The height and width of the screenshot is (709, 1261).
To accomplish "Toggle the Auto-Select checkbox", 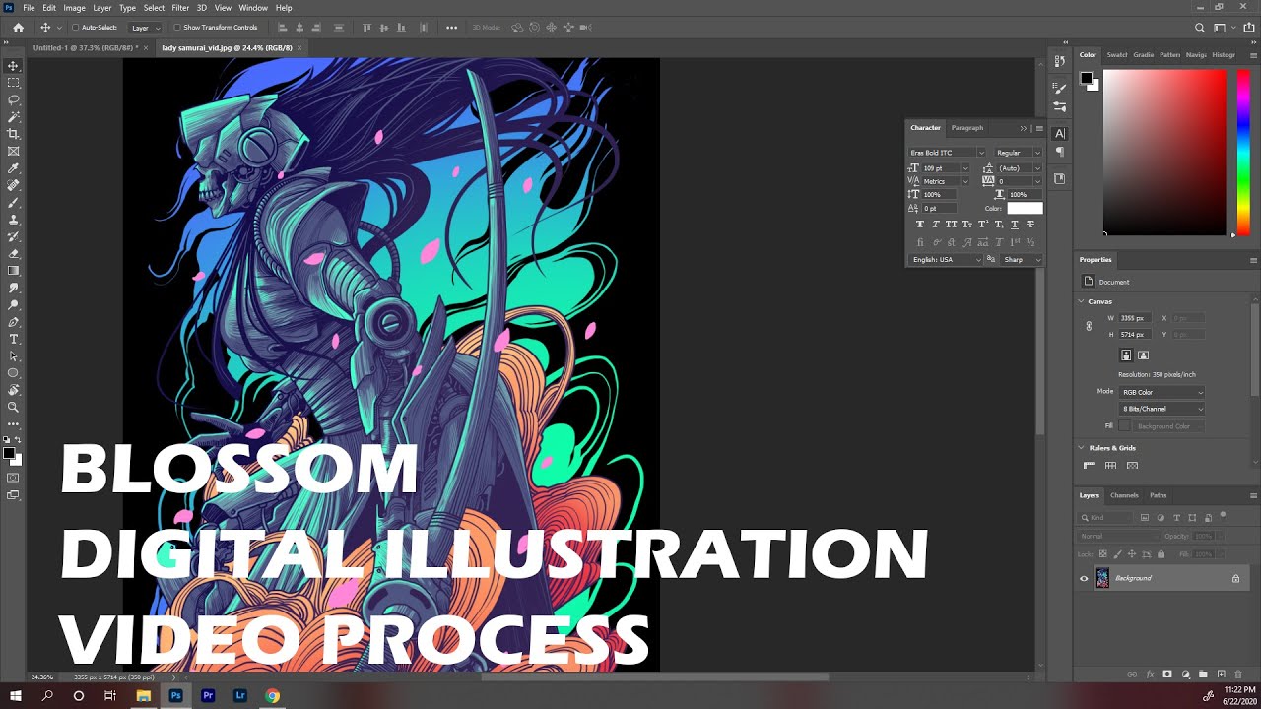I will click(76, 28).
